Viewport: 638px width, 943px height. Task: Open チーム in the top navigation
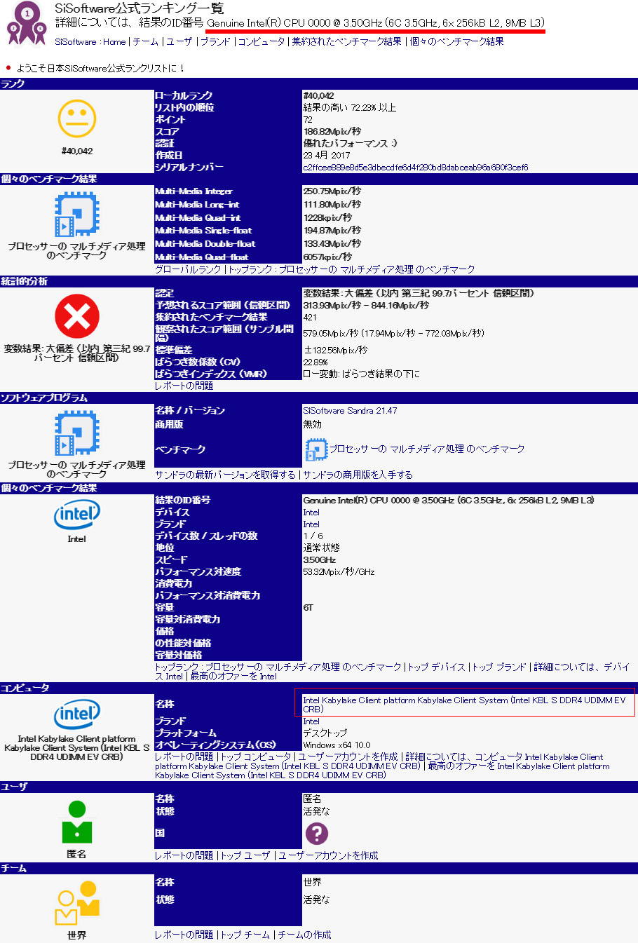pyautogui.click(x=146, y=42)
